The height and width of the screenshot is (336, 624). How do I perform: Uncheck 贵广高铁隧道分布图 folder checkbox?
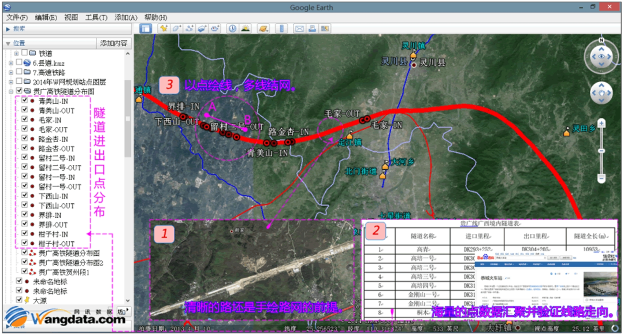coord(18,91)
